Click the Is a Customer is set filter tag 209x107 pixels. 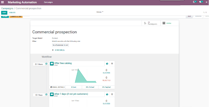pyautogui.click(x=60, y=45)
